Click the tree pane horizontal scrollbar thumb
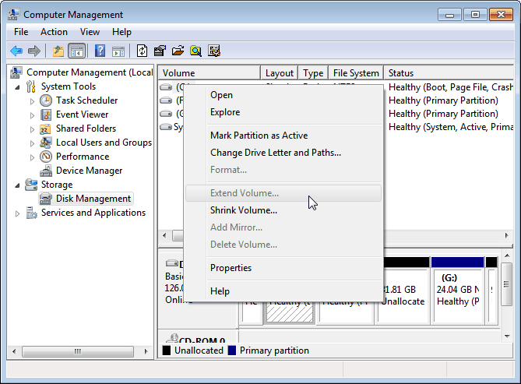 78,351
